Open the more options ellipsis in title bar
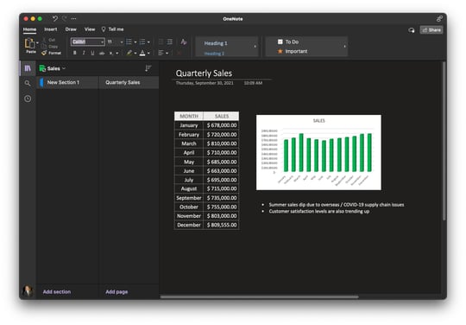Image resolution: width=466 pixels, height=325 pixels. coord(73,19)
